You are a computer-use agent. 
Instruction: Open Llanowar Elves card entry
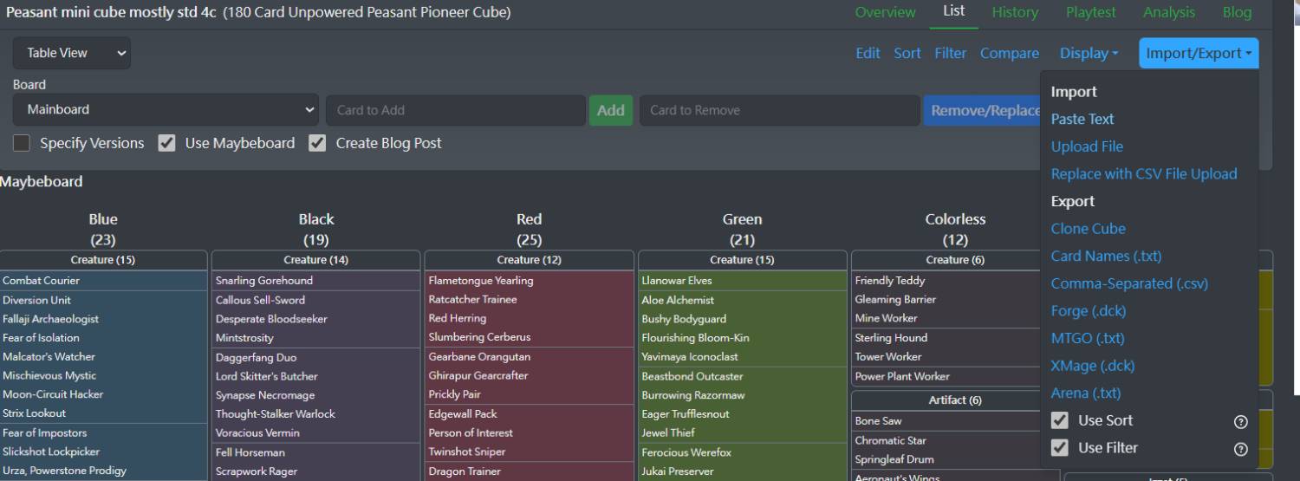coord(676,280)
